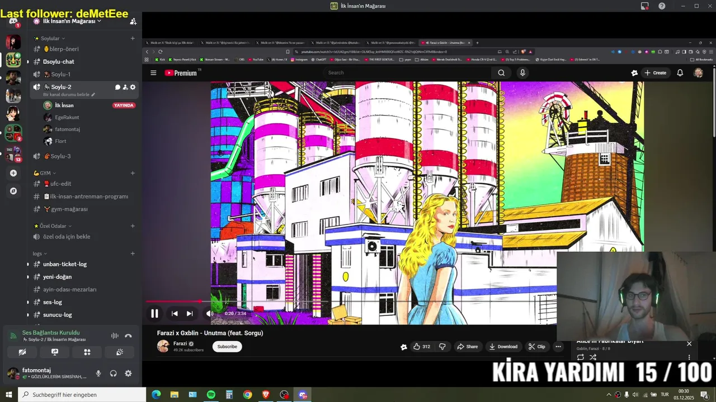Mute the YouTube player volume

(x=210, y=314)
